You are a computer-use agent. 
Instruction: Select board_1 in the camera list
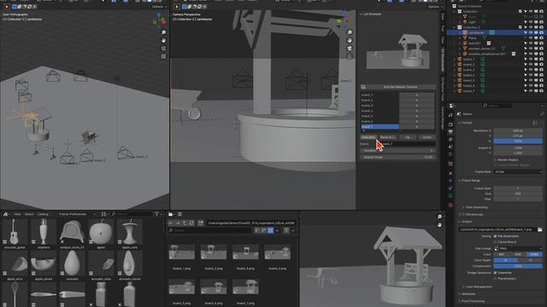(x=379, y=95)
